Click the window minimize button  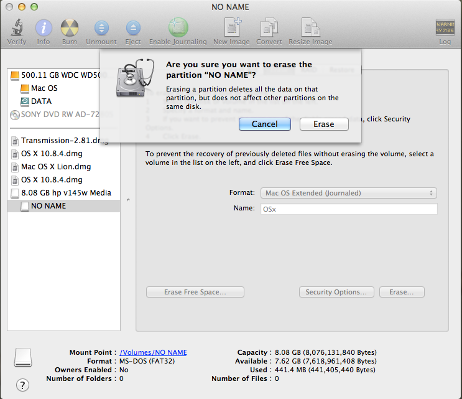tap(22, 7)
